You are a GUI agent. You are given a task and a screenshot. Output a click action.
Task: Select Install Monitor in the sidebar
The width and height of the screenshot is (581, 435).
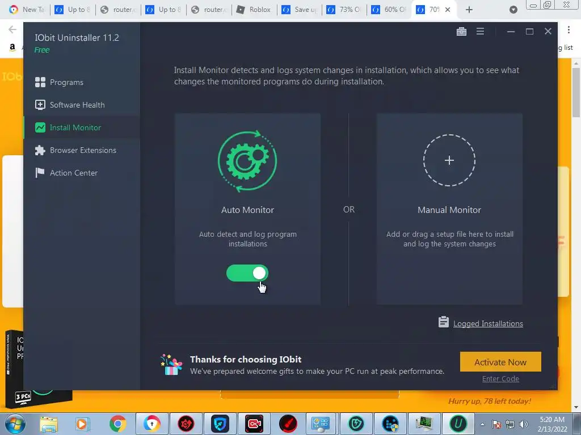[x=82, y=127]
